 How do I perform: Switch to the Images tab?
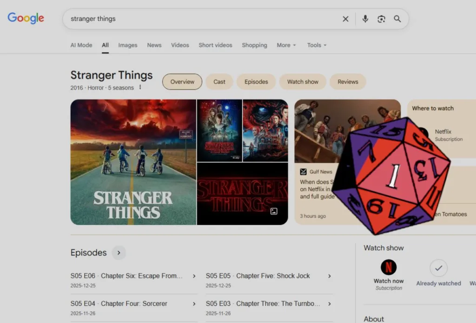click(x=127, y=45)
